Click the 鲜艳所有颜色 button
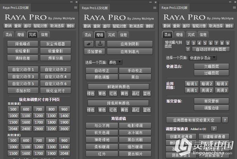Image resolution: width=237 pixels, height=159 pixels. (118, 87)
